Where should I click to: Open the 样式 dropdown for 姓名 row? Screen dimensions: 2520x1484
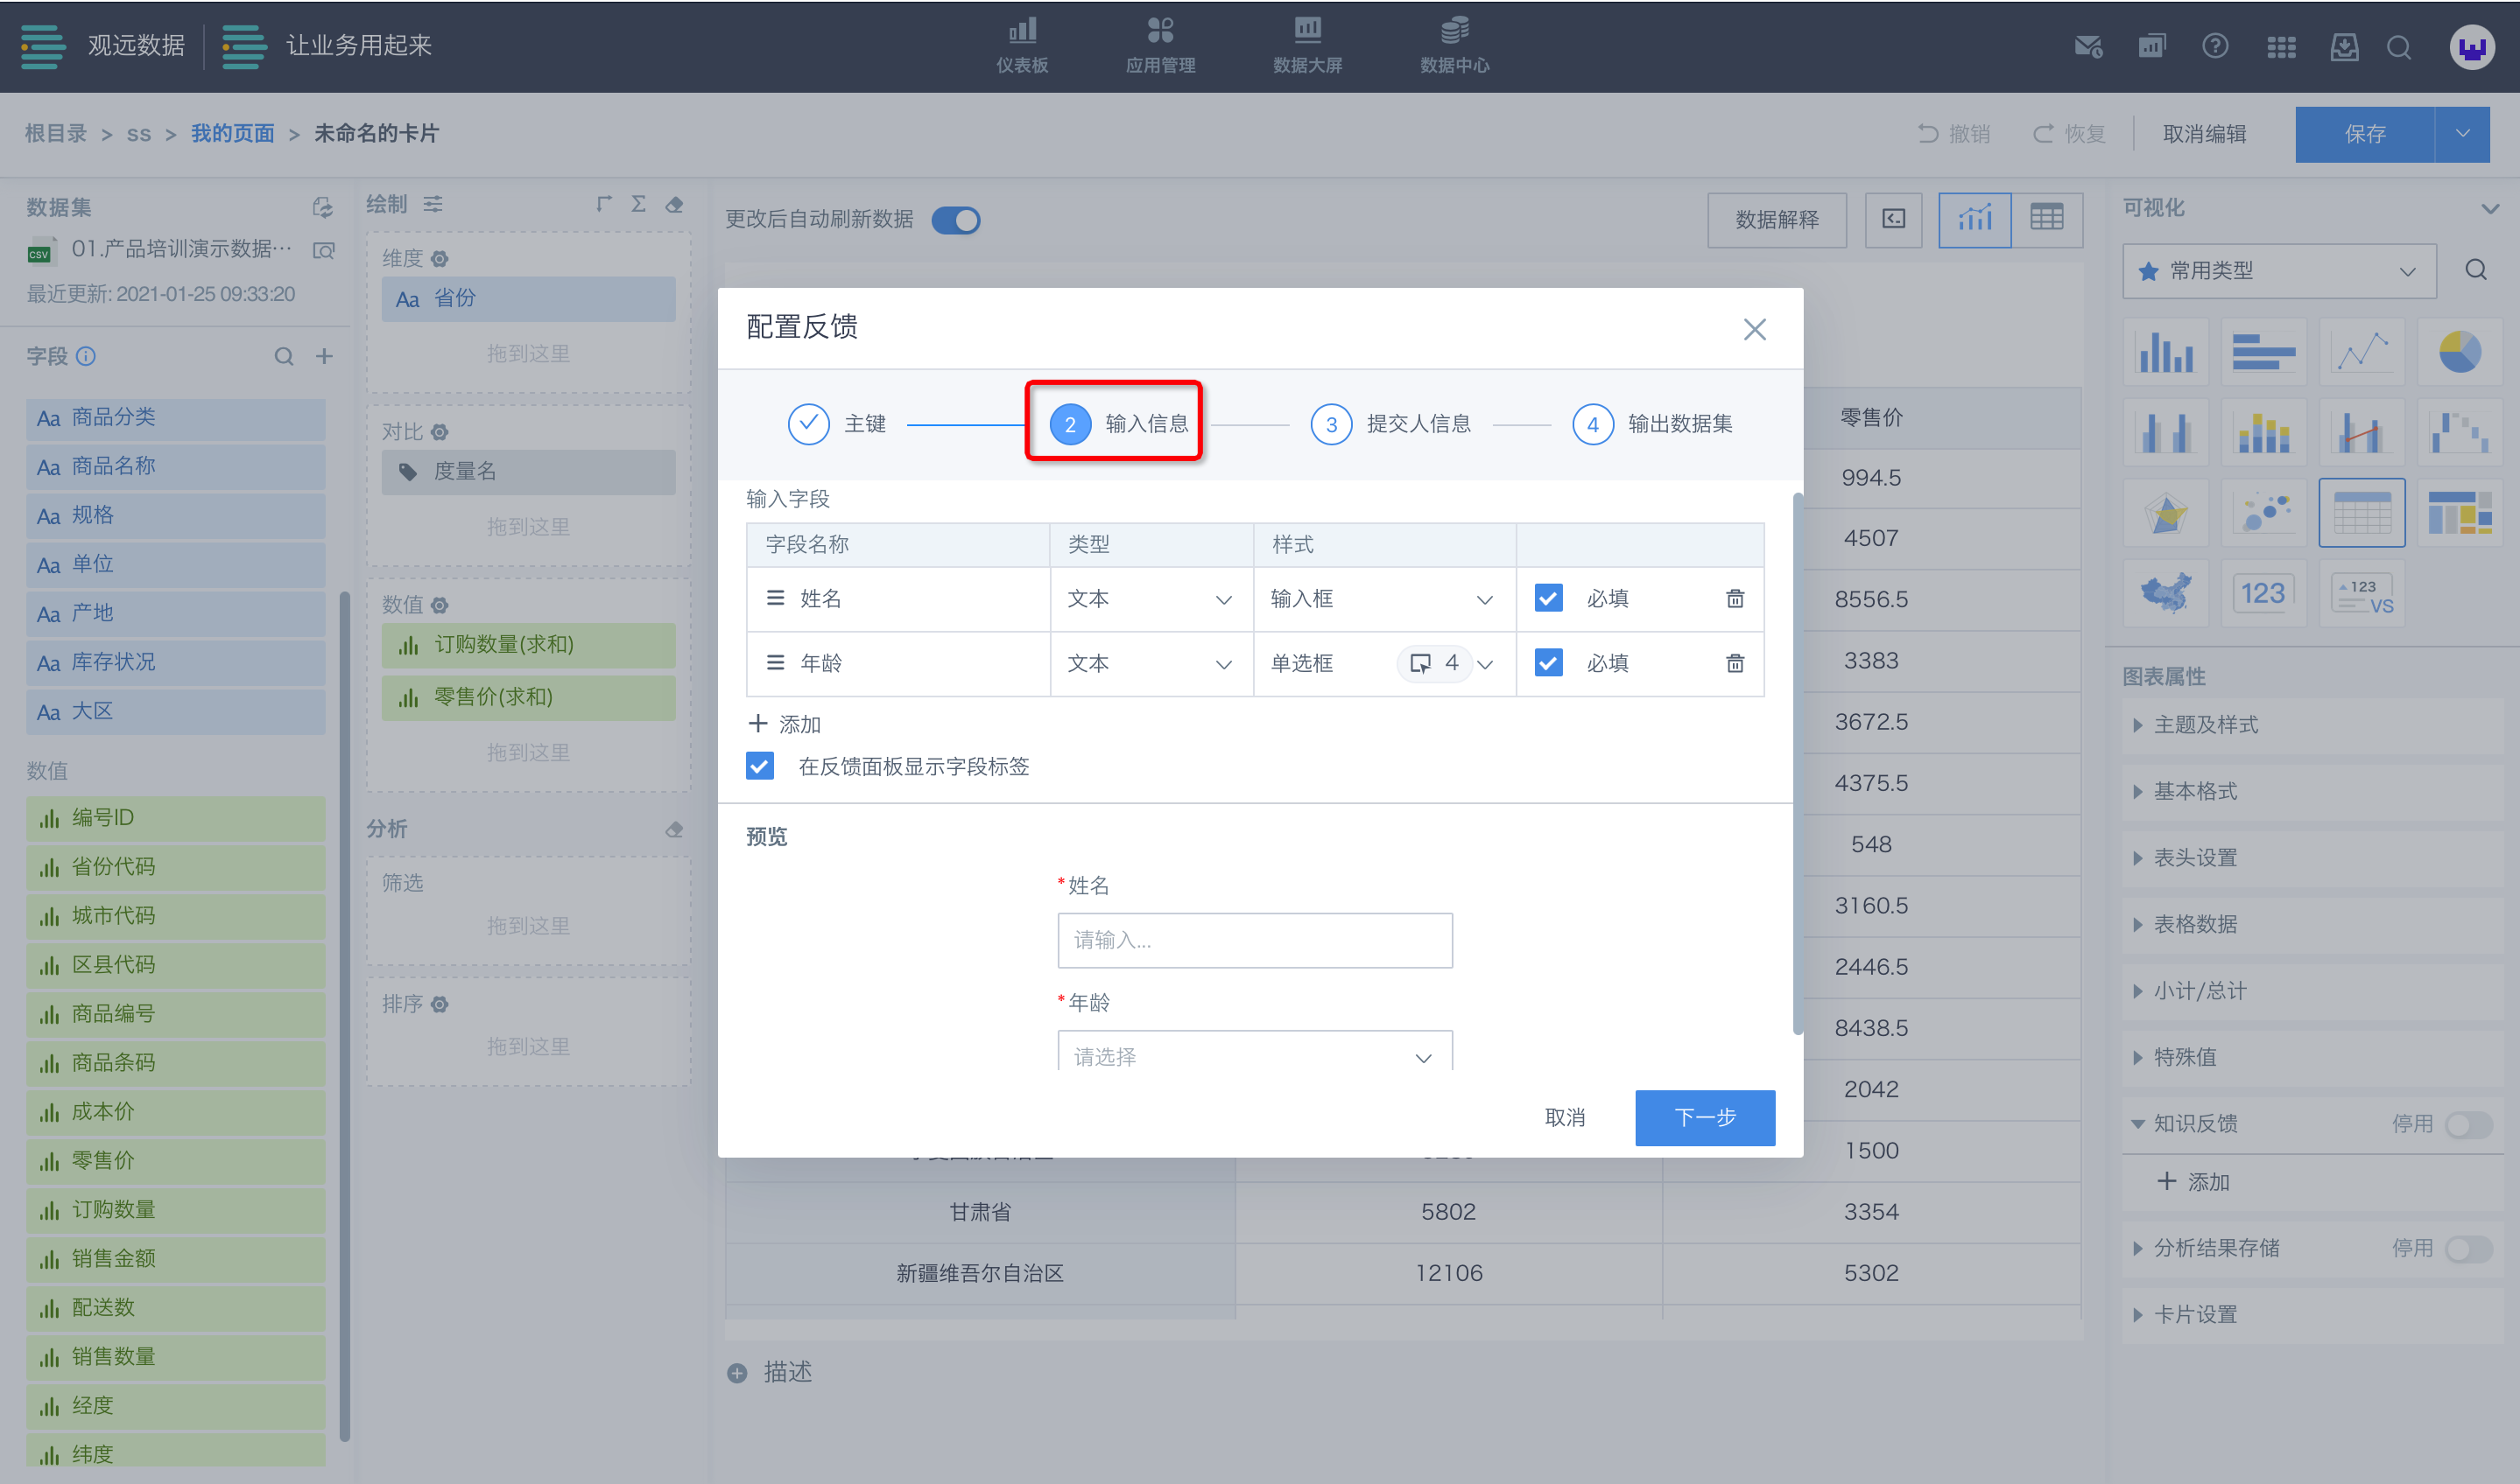[x=1383, y=599]
